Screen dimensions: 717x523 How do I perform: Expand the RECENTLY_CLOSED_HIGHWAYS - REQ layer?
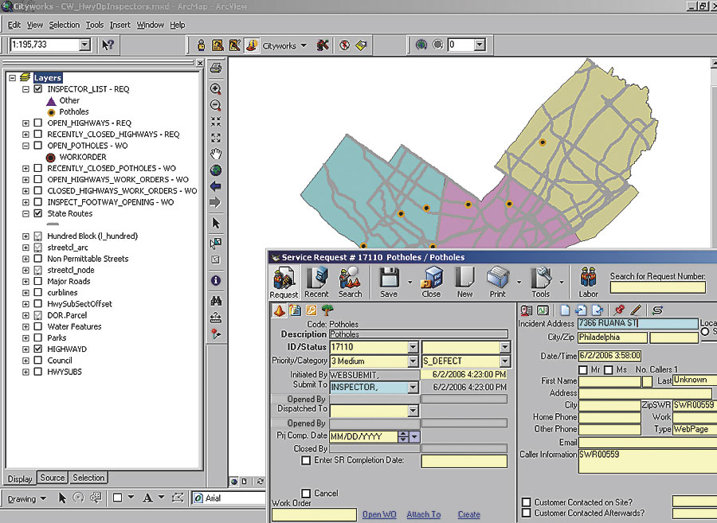25,135
